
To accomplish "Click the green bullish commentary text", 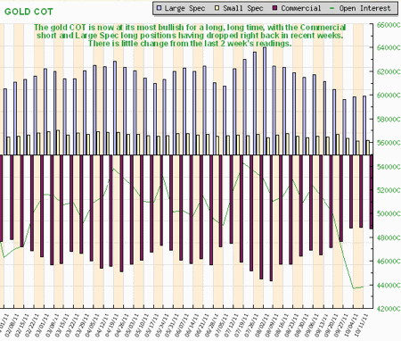I will (190, 36).
